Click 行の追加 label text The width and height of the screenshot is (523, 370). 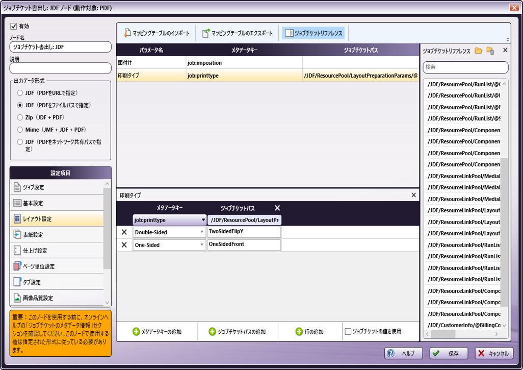tap(314, 332)
